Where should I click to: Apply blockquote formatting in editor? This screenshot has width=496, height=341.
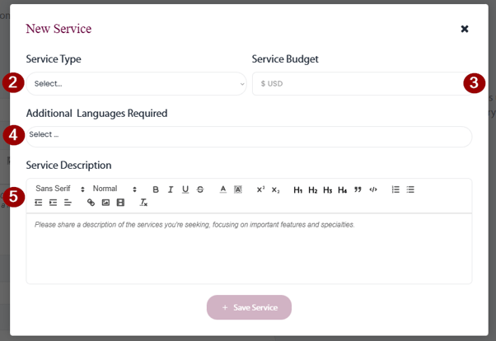(358, 189)
